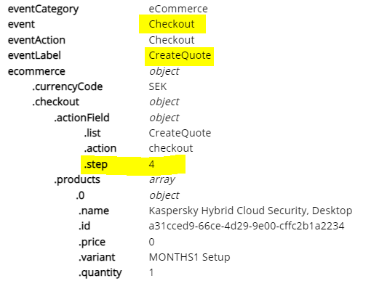Select the eventCategory key

click(x=43, y=9)
